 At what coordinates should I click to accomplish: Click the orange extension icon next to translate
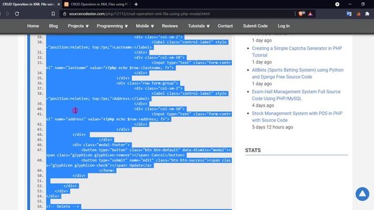point(358,14)
